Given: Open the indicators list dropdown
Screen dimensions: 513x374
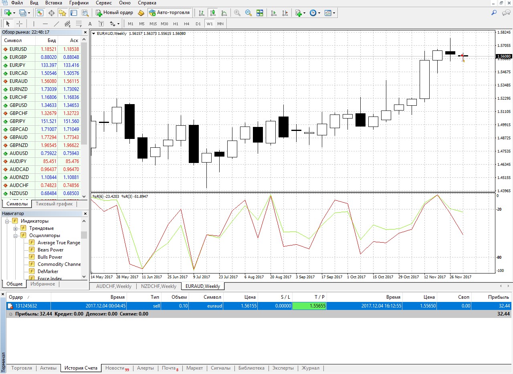Looking at the screenshot, I should coord(300,13).
